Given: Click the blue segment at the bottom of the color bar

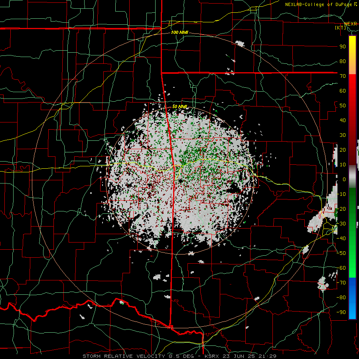Looking at the screenshot, I should click(352, 298).
